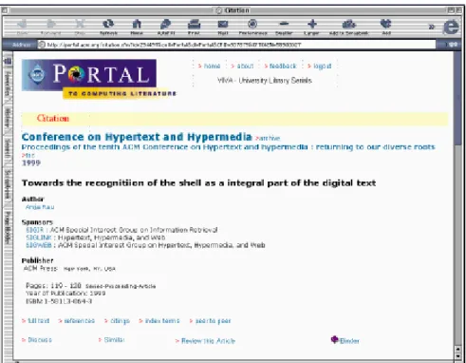Open the Favorites explorer bar tab
This screenshot has width=466, height=363.
click(x=8, y=84)
